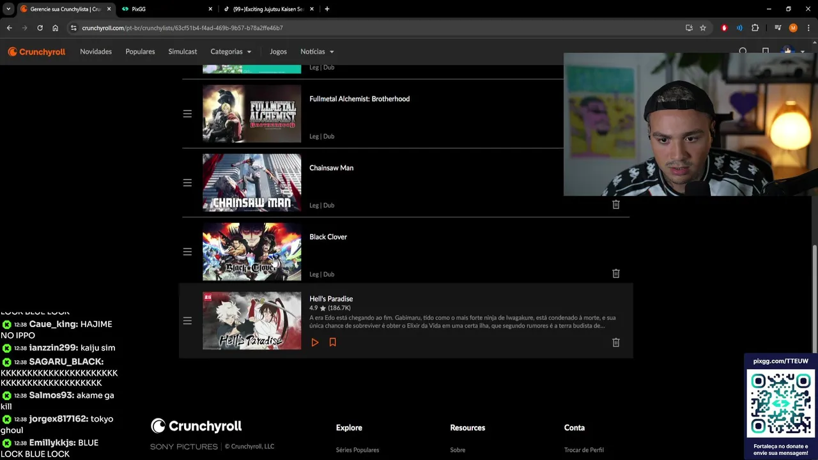Open the Hell's Paradise title link

[x=331, y=299]
